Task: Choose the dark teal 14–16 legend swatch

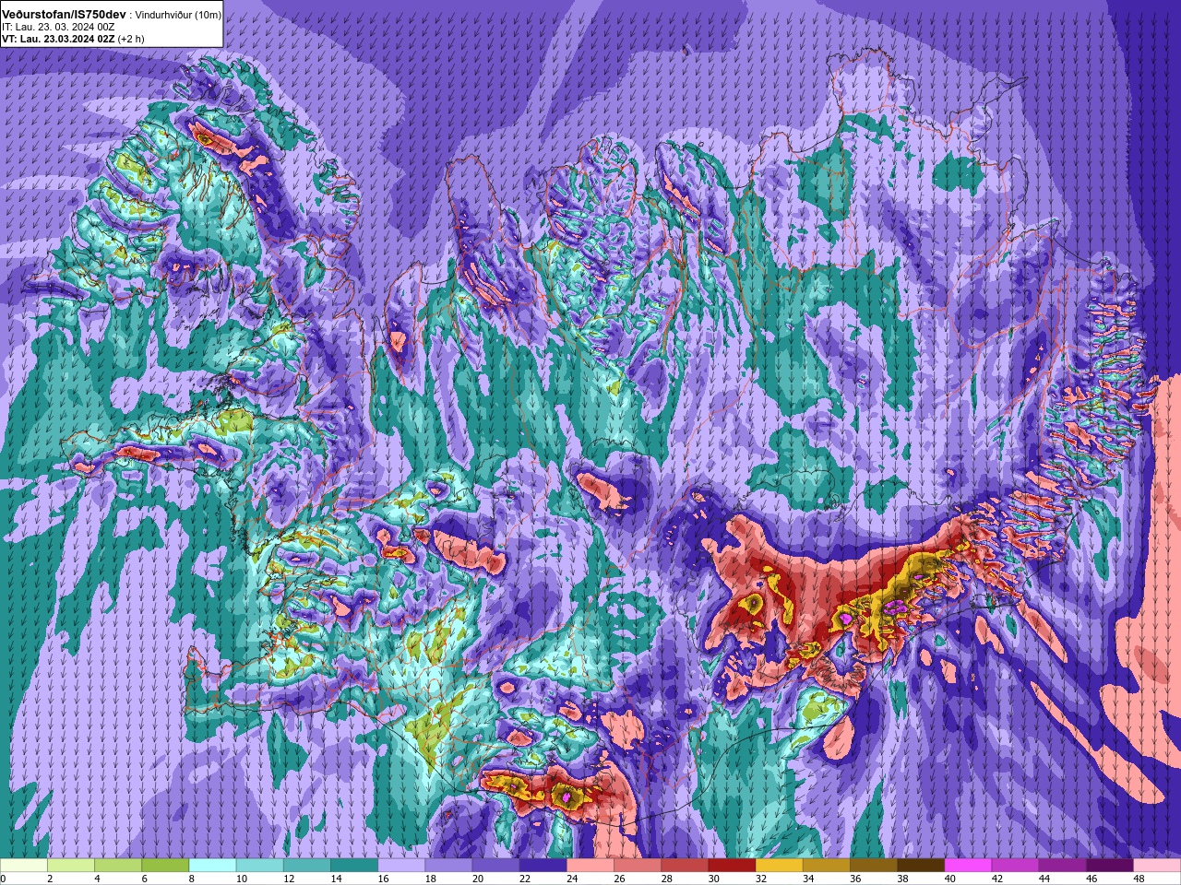Action: pos(354,866)
